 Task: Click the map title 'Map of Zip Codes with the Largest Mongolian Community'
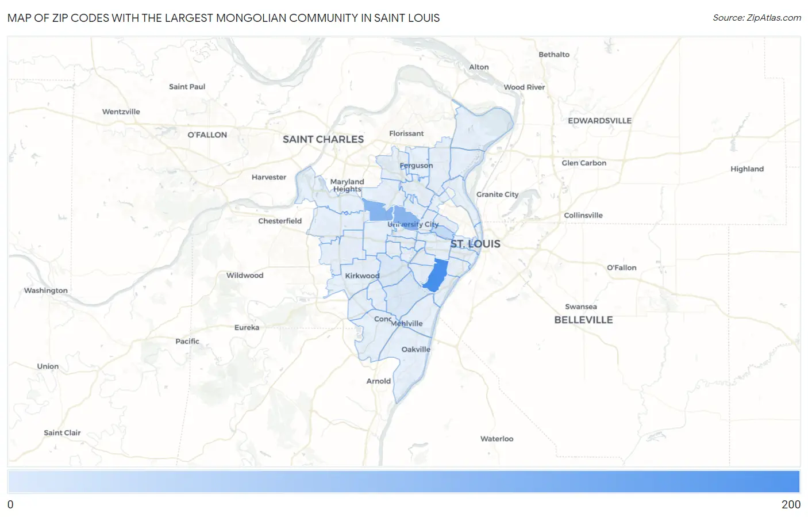tap(224, 18)
